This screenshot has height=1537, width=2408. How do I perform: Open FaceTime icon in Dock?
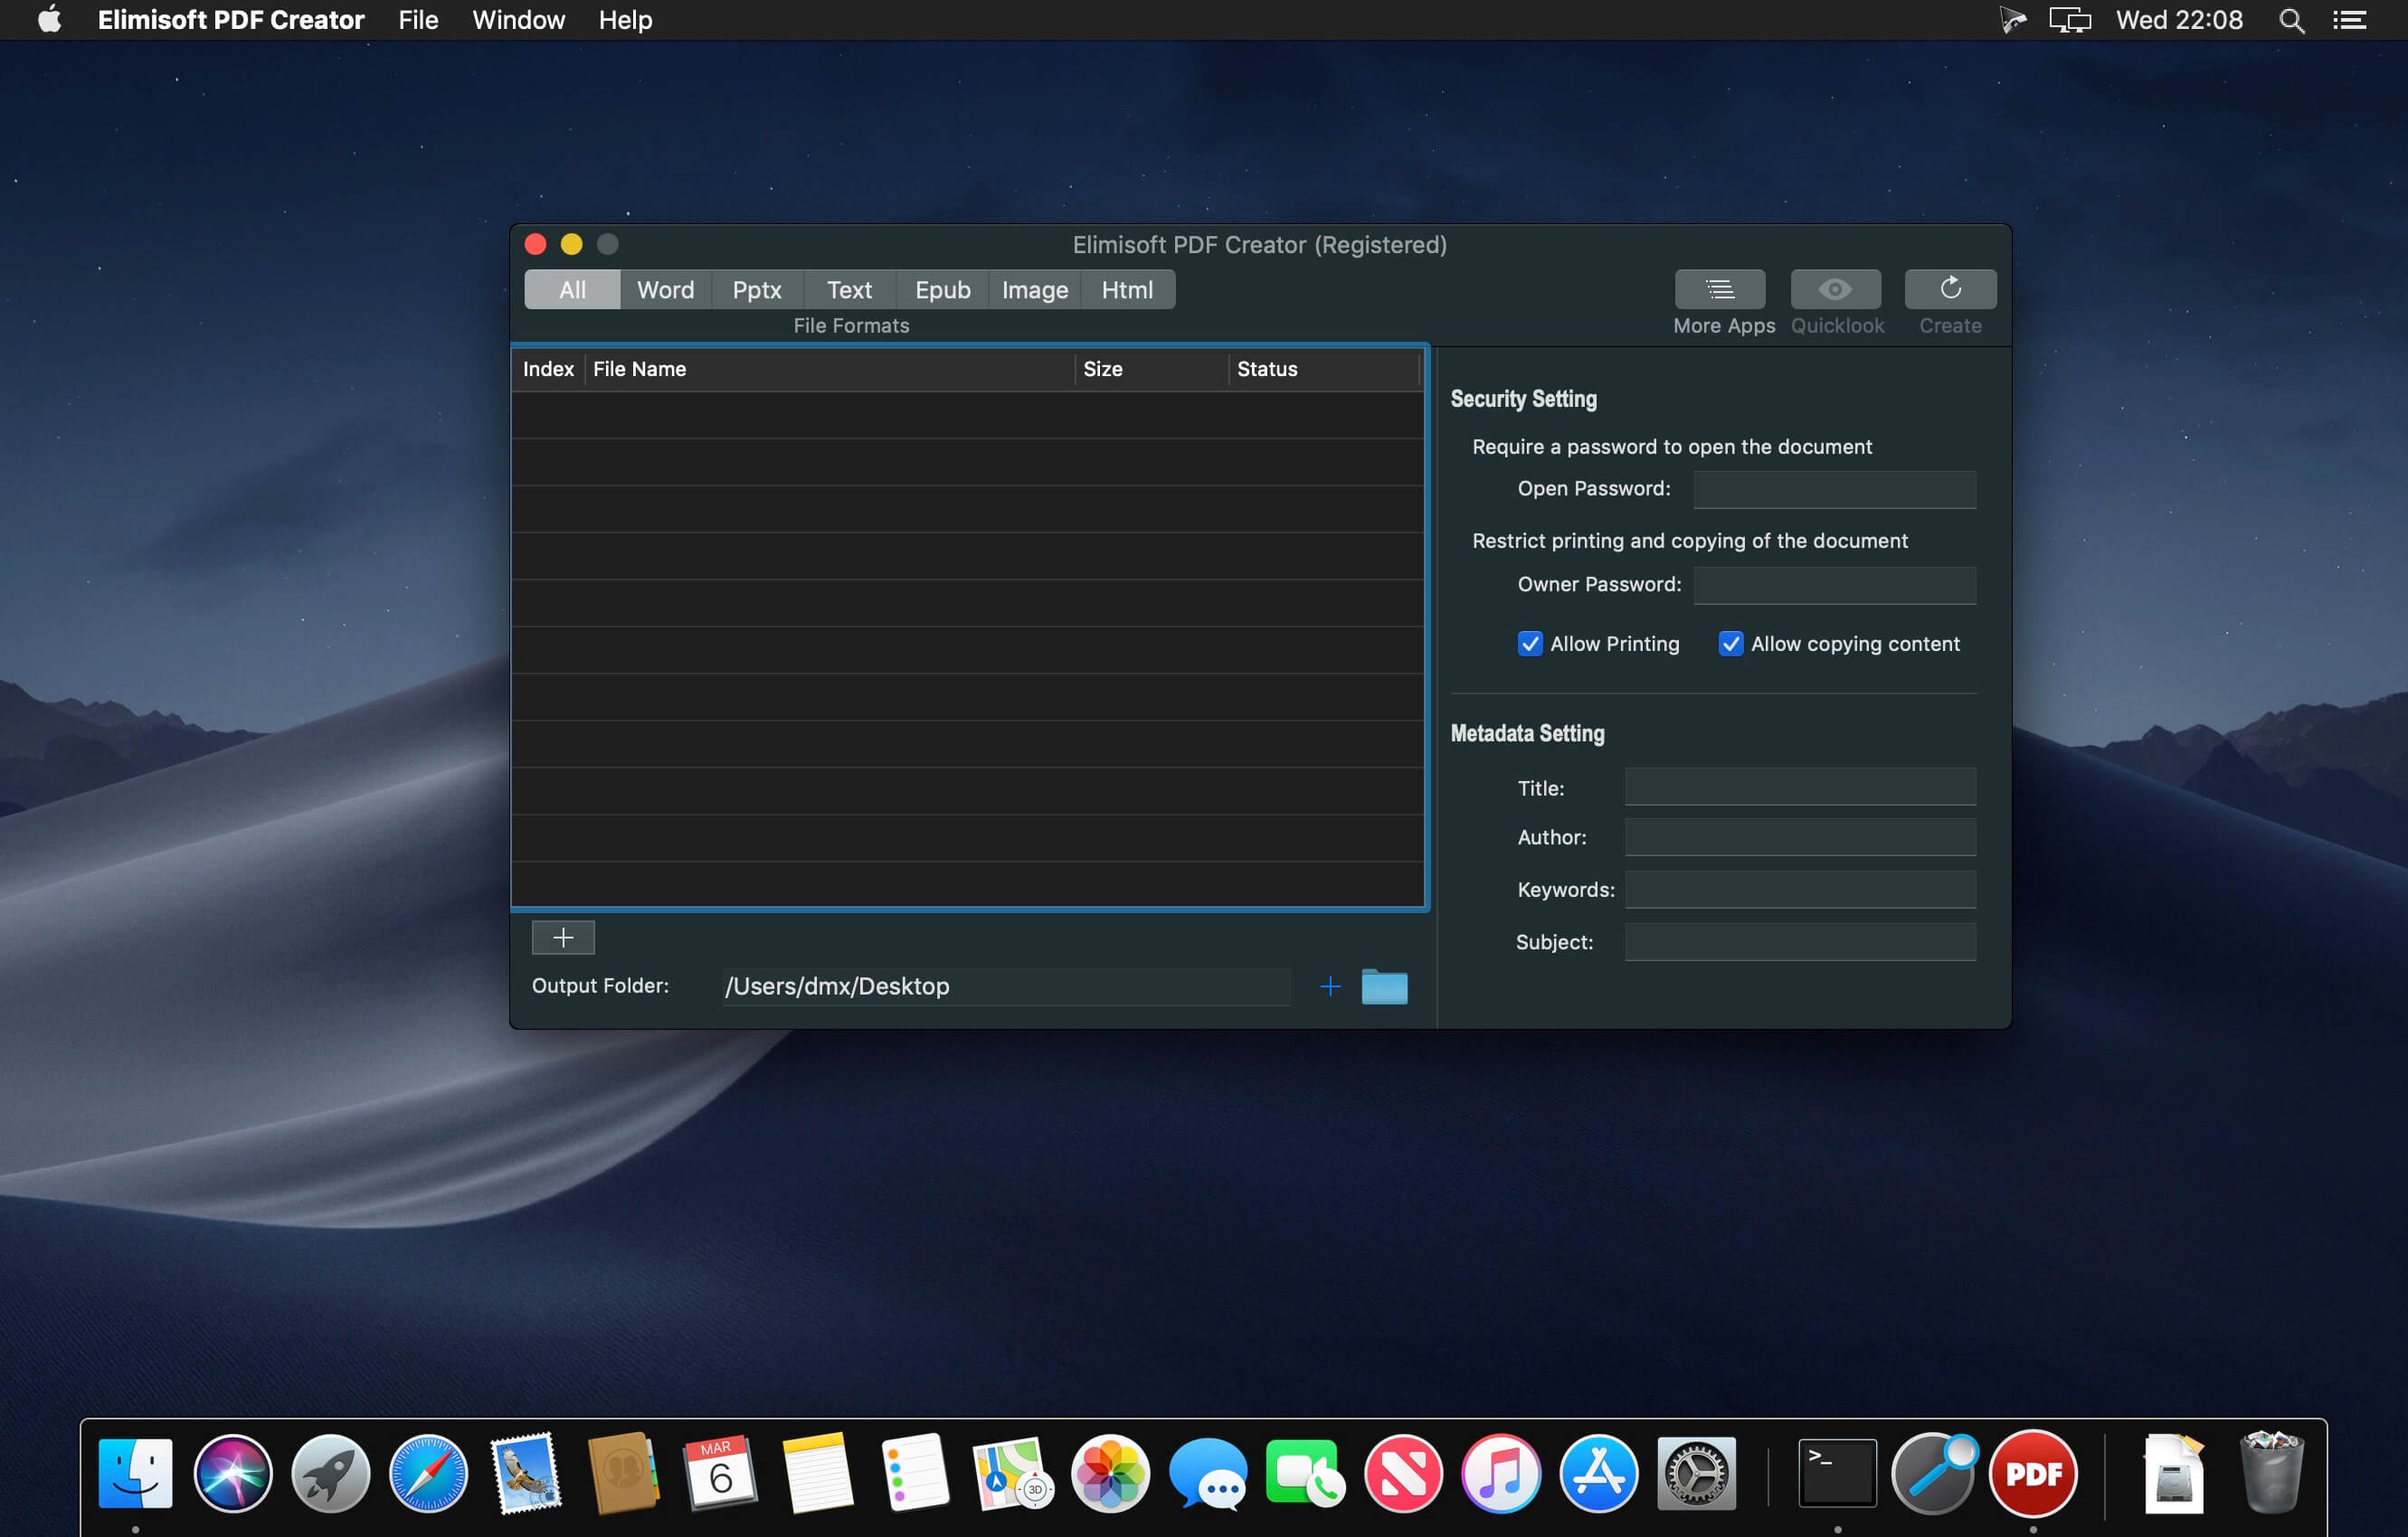pos(1305,1473)
